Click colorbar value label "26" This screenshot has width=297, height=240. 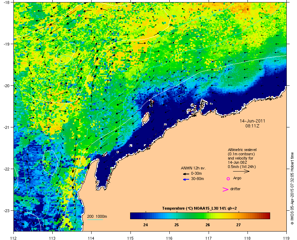208,225
